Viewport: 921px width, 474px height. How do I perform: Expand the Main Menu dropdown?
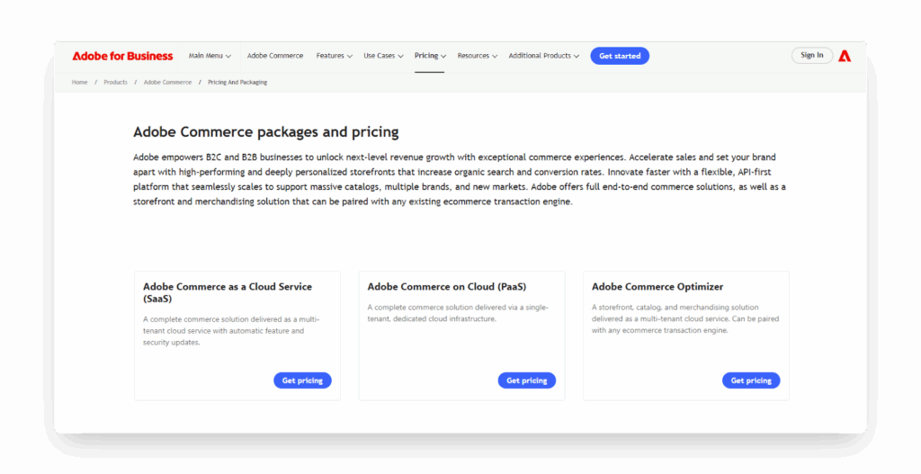pos(210,56)
